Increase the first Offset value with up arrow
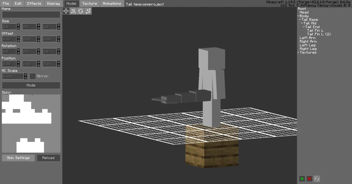 click(18, 38)
